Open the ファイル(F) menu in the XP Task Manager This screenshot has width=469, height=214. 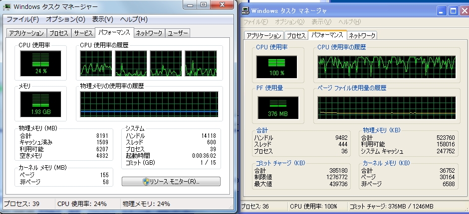point(255,22)
